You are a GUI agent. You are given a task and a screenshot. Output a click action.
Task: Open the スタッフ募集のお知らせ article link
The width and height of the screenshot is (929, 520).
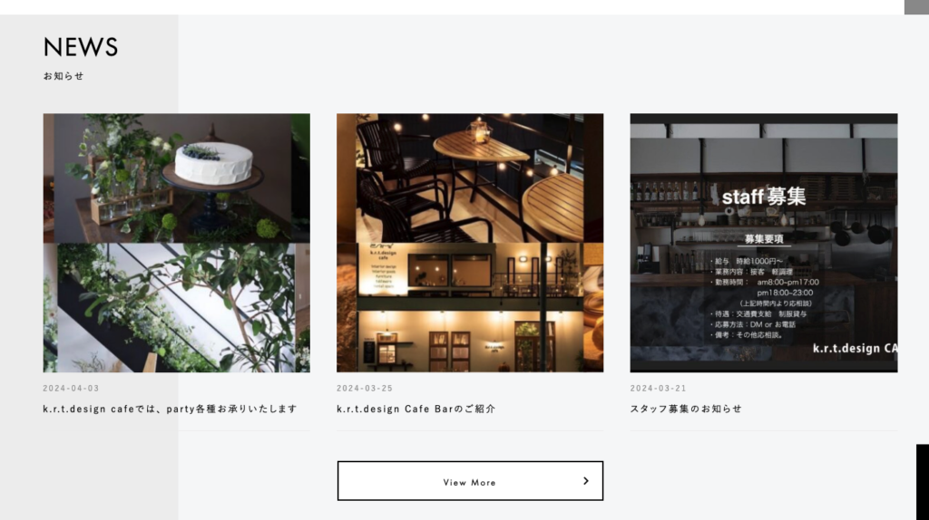click(x=686, y=409)
